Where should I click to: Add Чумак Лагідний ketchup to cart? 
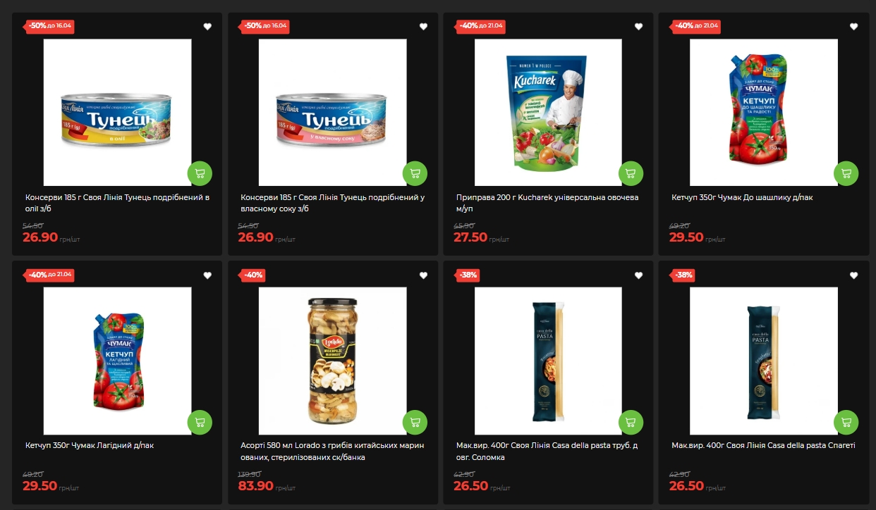[x=200, y=422]
